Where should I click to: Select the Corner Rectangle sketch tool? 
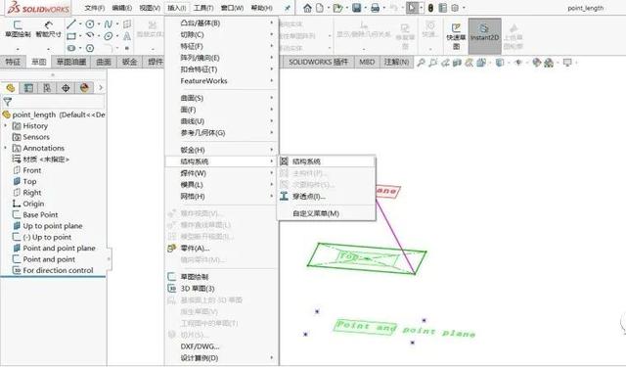pyautogui.click(x=71, y=36)
